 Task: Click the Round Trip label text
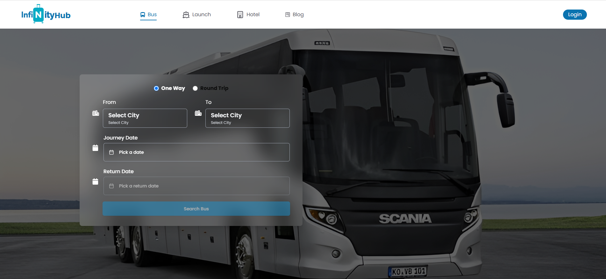click(214, 88)
